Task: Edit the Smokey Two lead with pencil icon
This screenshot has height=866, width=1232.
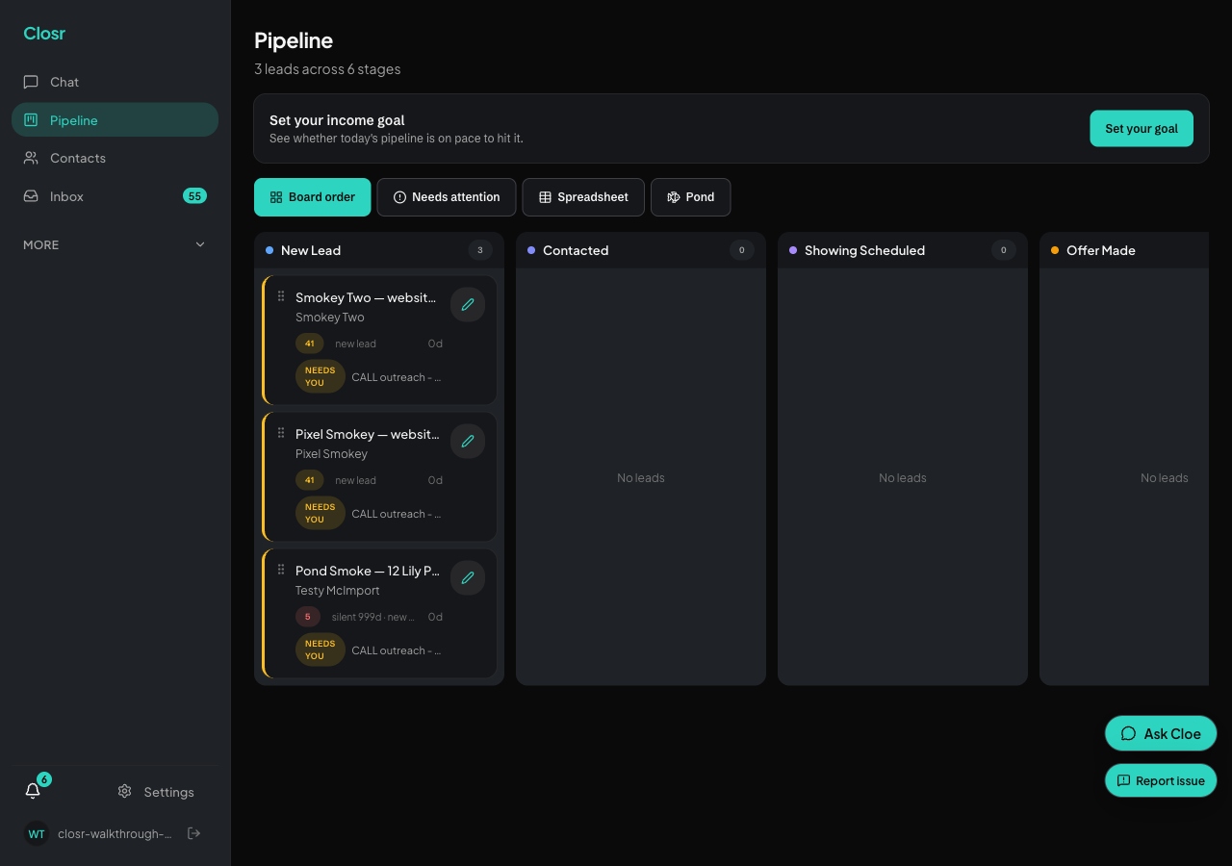Action: [x=468, y=304]
